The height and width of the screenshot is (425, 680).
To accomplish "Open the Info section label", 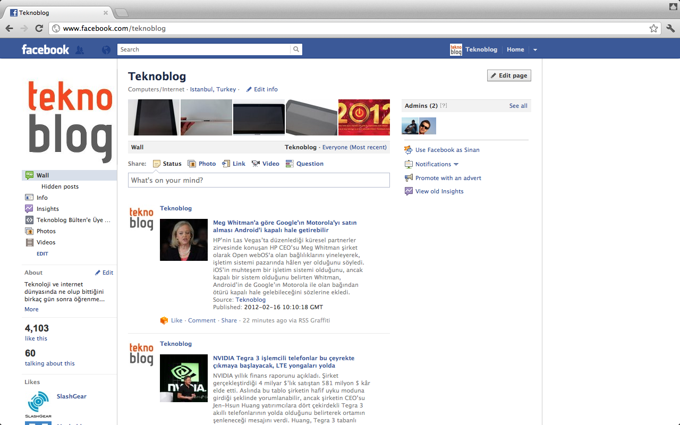I will tap(42, 198).
